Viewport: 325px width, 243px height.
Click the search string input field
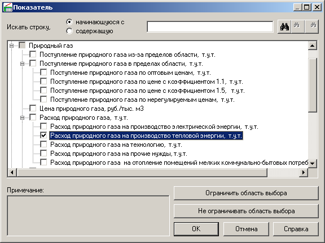210,26
